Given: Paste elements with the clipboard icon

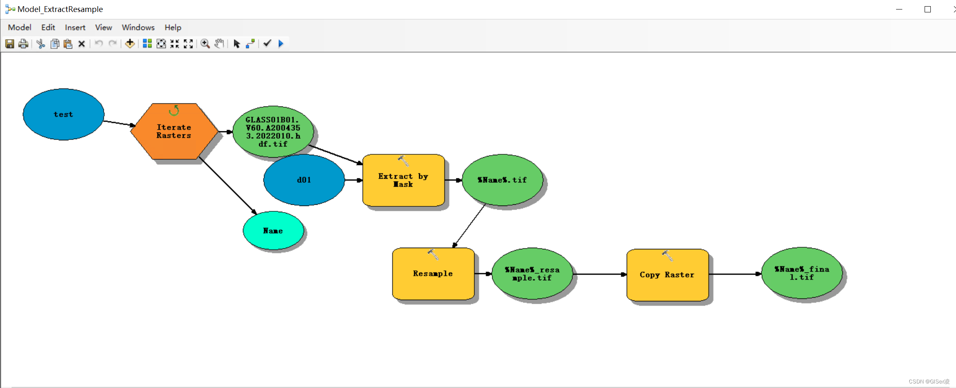Looking at the screenshot, I should click(68, 44).
